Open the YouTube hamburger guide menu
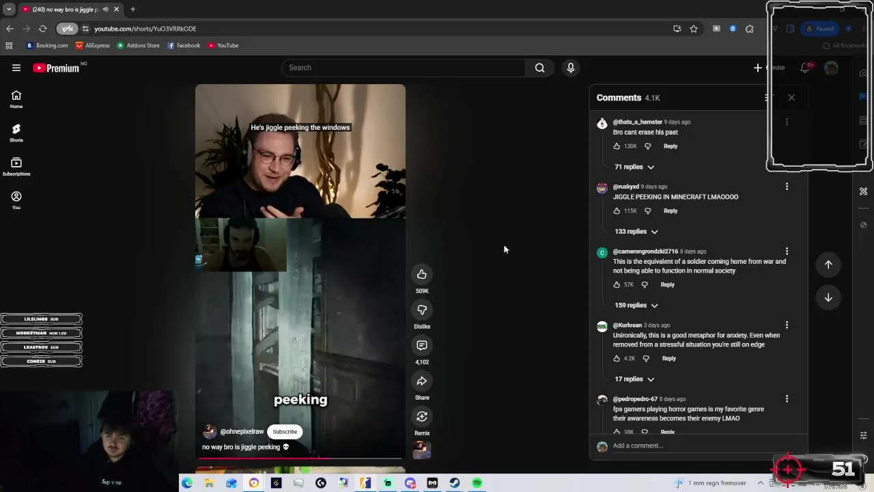This screenshot has width=874, height=492. click(16, 68)
